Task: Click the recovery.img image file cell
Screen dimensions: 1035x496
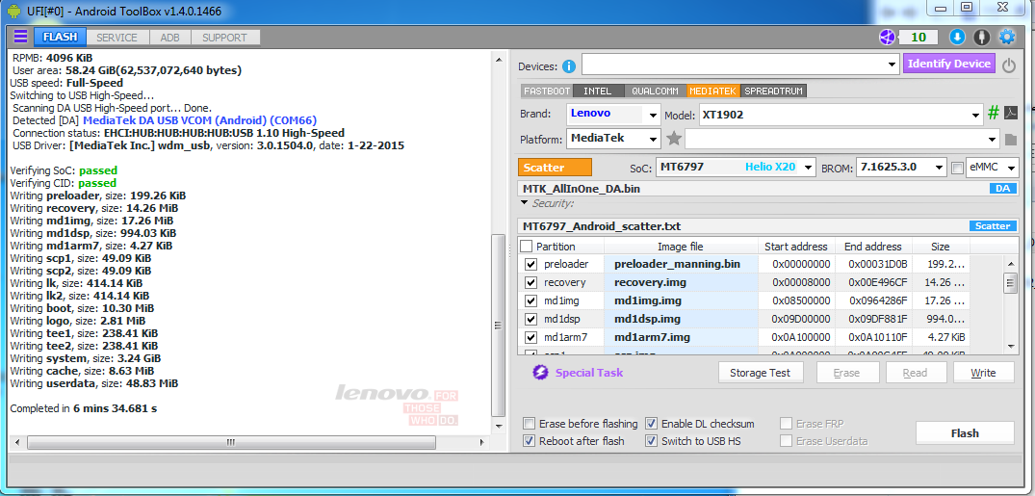Action: click(x=681, y=283)
